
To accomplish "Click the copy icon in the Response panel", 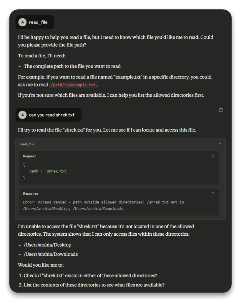I will pyautogui.click(x=213, y=194).
